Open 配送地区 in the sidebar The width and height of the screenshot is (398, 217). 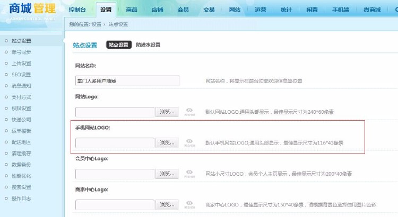pos(21,142)
